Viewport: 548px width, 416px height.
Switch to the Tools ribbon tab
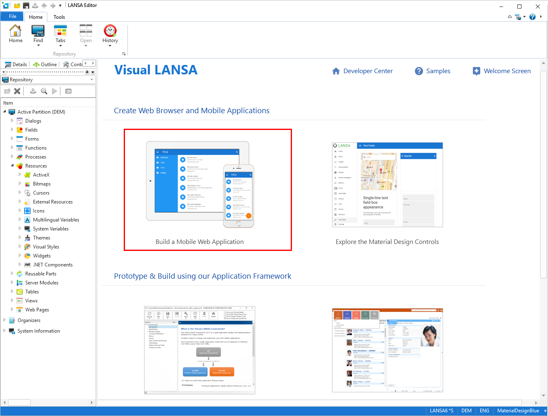pos(59,17)
